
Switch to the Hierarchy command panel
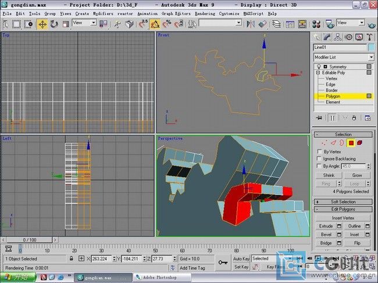(338, 37)
